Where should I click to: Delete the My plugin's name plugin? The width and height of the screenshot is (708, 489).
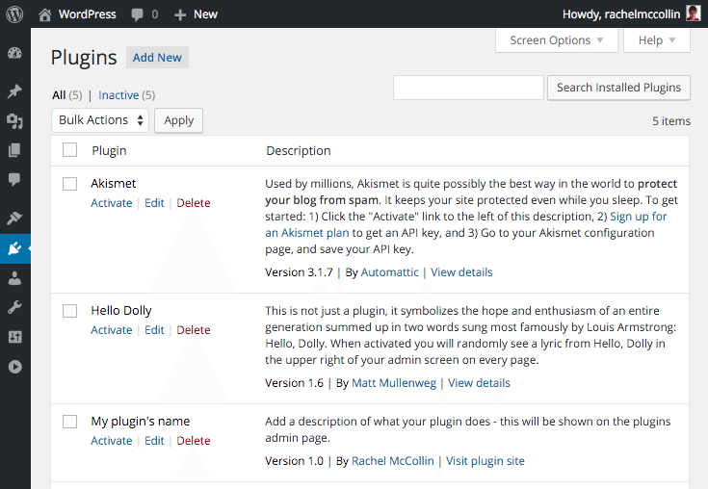click(x=193, y=441)
